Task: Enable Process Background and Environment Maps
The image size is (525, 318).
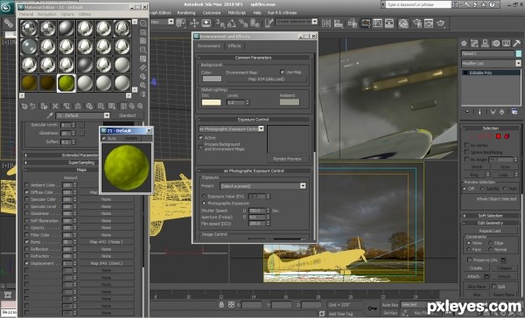Action: (201, 147)
